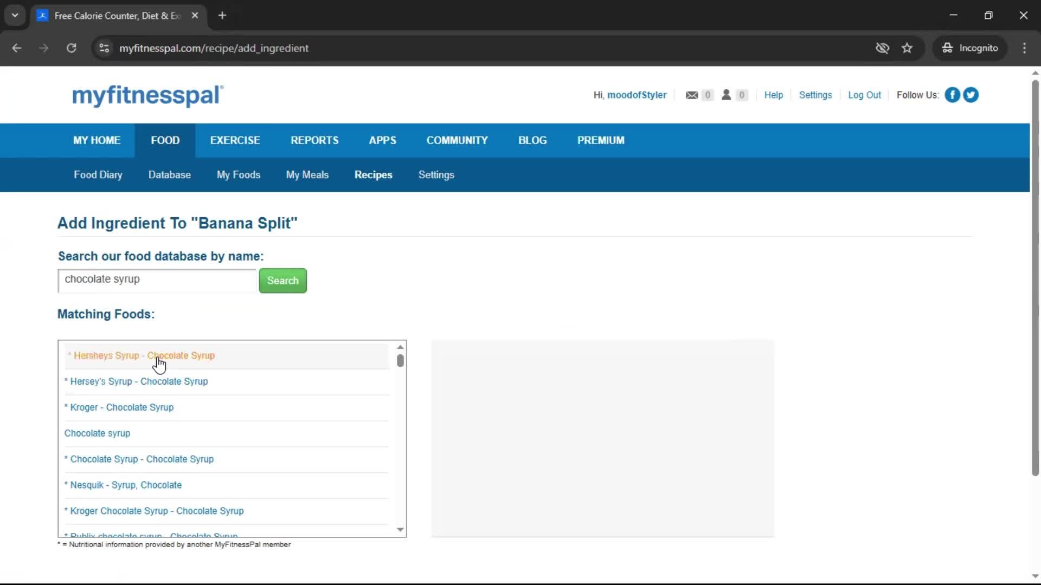The height and width of the screenshot is (585, 1041).
Task: Open the COMMUNITY navigation tab
Action: click(x=457, y=140)
